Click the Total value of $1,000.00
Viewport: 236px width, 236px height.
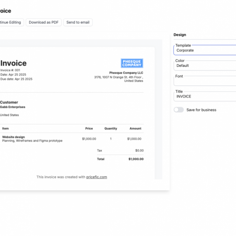pos(136,159)
